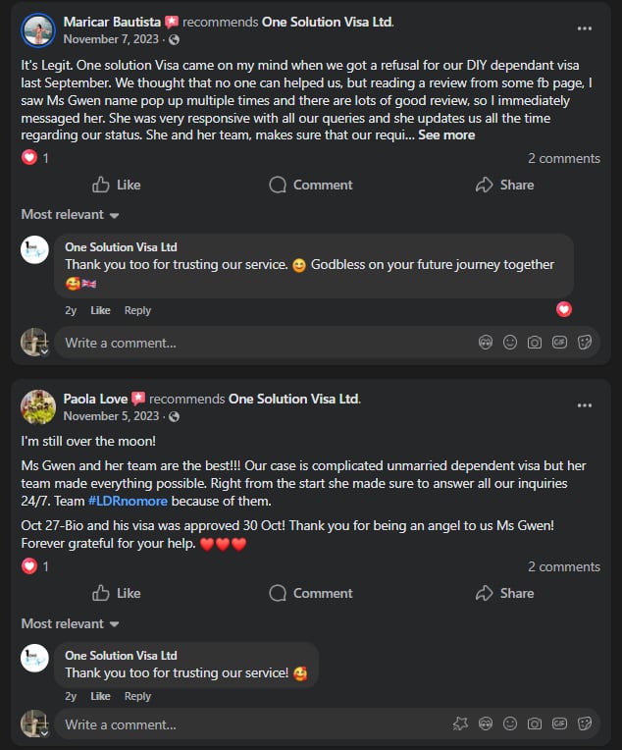The image size is (622, 750).
Task: Click the star icon in second comment box
Action: (460, 724)
